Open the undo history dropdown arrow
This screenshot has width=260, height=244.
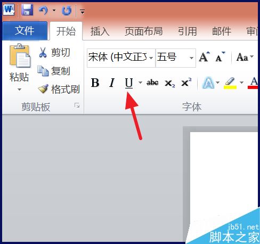[54, 10]
